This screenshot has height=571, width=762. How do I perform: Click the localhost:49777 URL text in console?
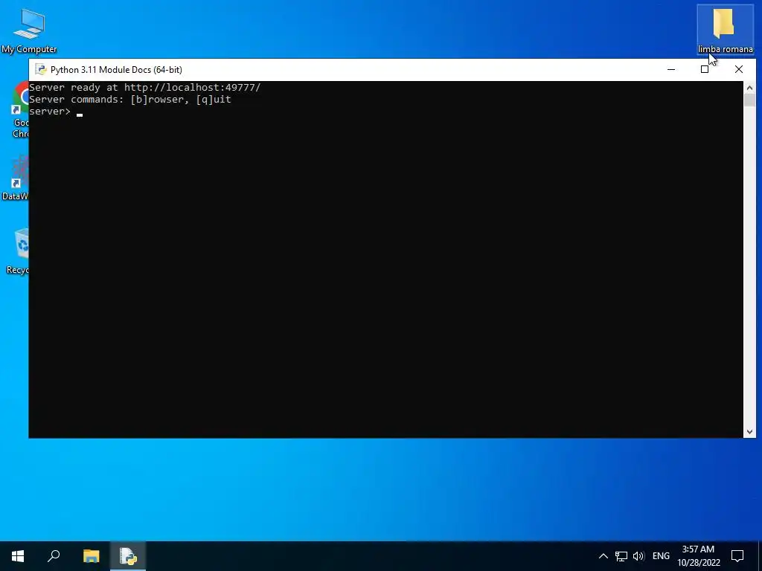point(193,88)
